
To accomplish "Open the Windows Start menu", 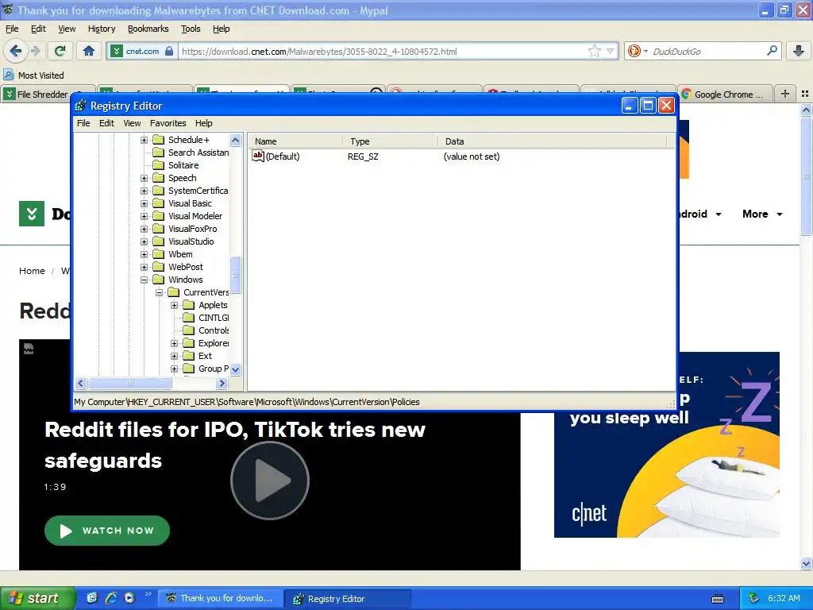I will pos(37,598).
